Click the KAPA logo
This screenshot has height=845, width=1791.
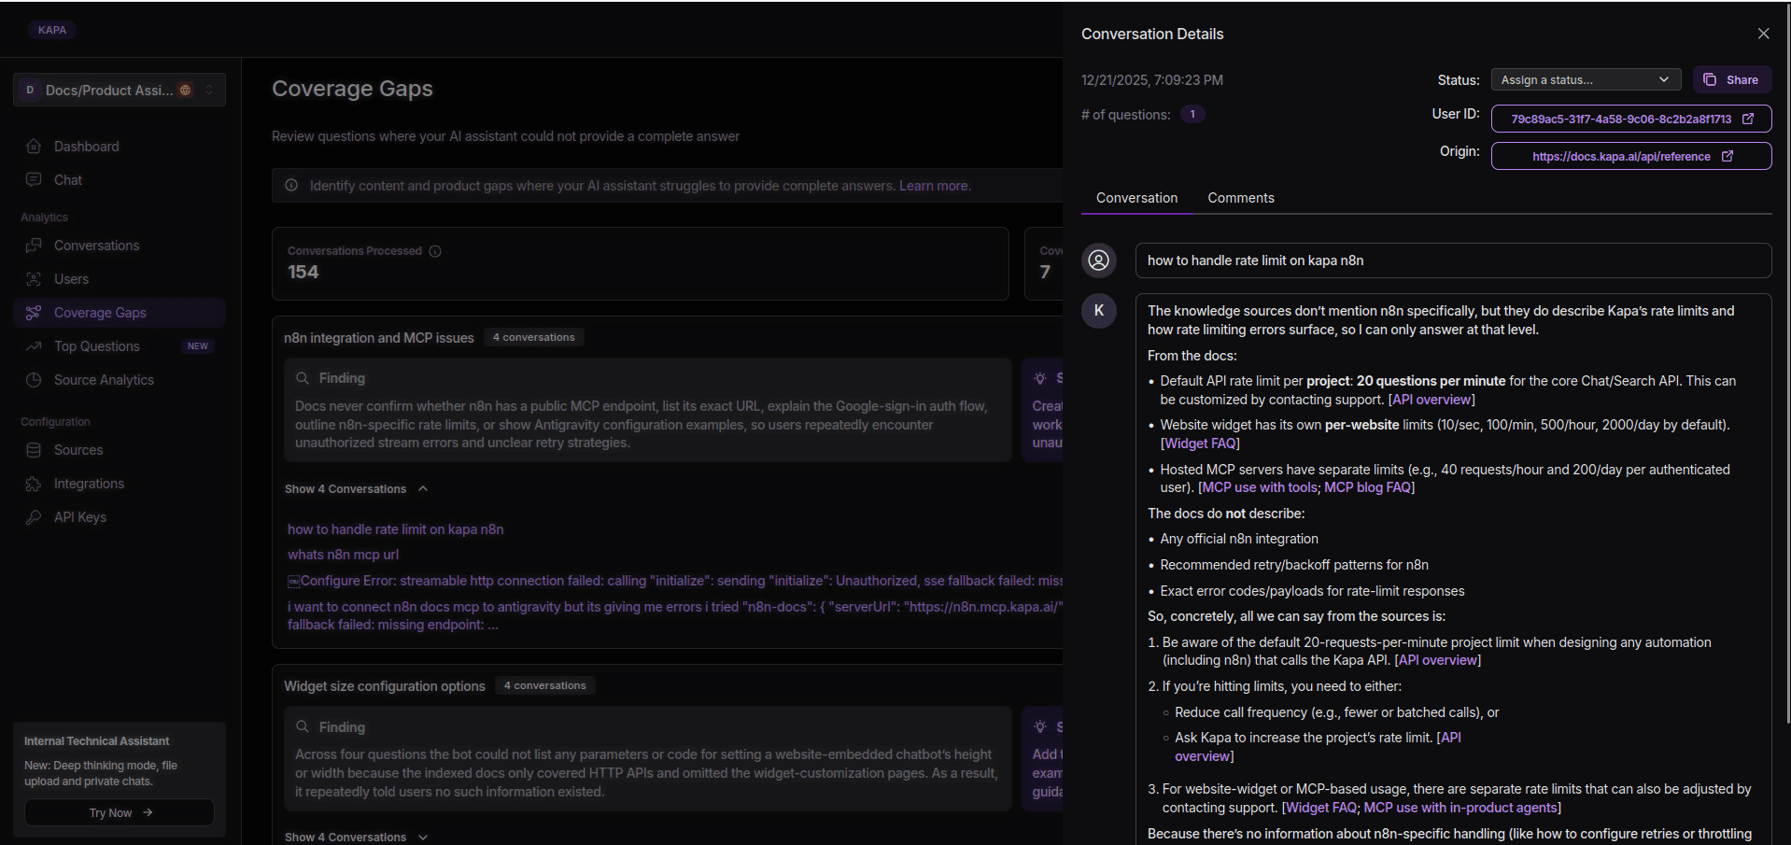52,30
